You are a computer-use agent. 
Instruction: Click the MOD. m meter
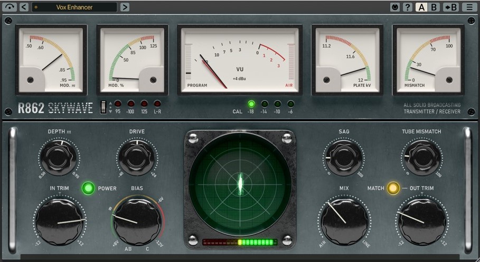(51, 60)
